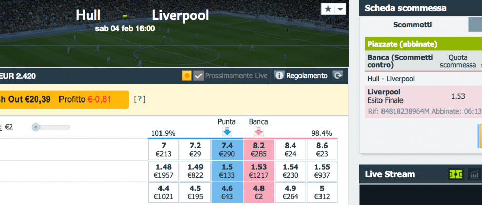The width and height of the screenshot is (482, 205).
Task: Open the Live Stream chart icon
Action: pos(474,174)
